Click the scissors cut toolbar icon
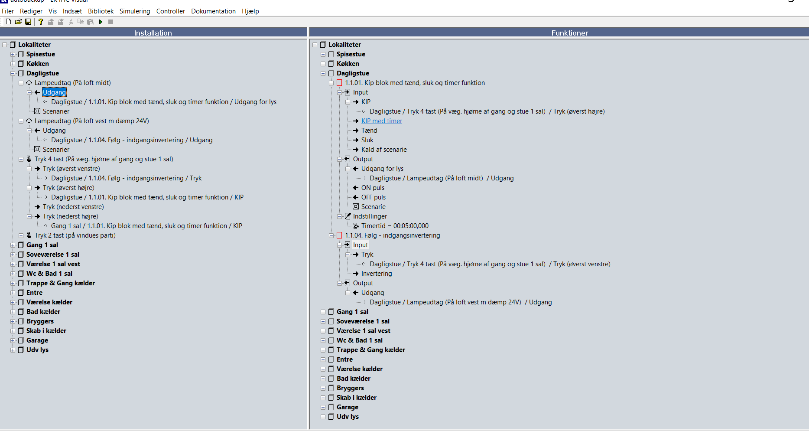This screenshot has height=431, width=809. [x=71, y=22]
